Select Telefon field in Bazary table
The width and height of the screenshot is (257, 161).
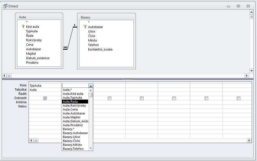[x=93, y=45]
